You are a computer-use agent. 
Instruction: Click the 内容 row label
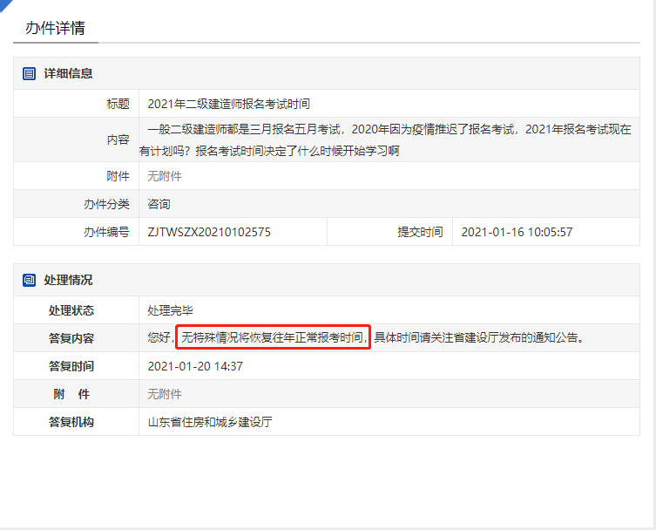tap(118, 139)
